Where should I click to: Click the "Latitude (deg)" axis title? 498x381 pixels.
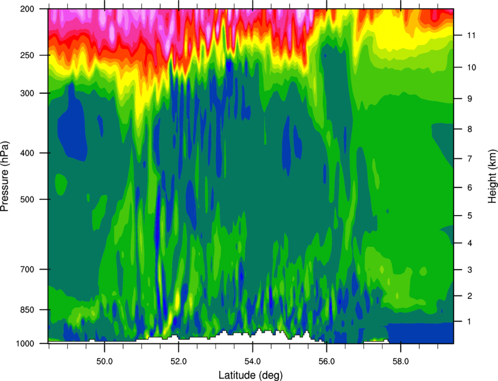pos(250,375)
